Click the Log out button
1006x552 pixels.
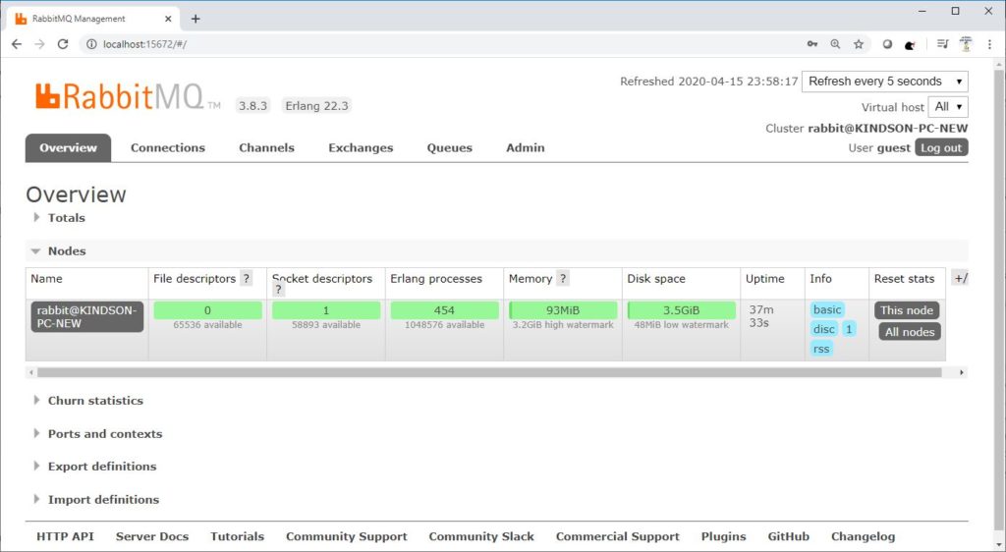coord(941,148)
